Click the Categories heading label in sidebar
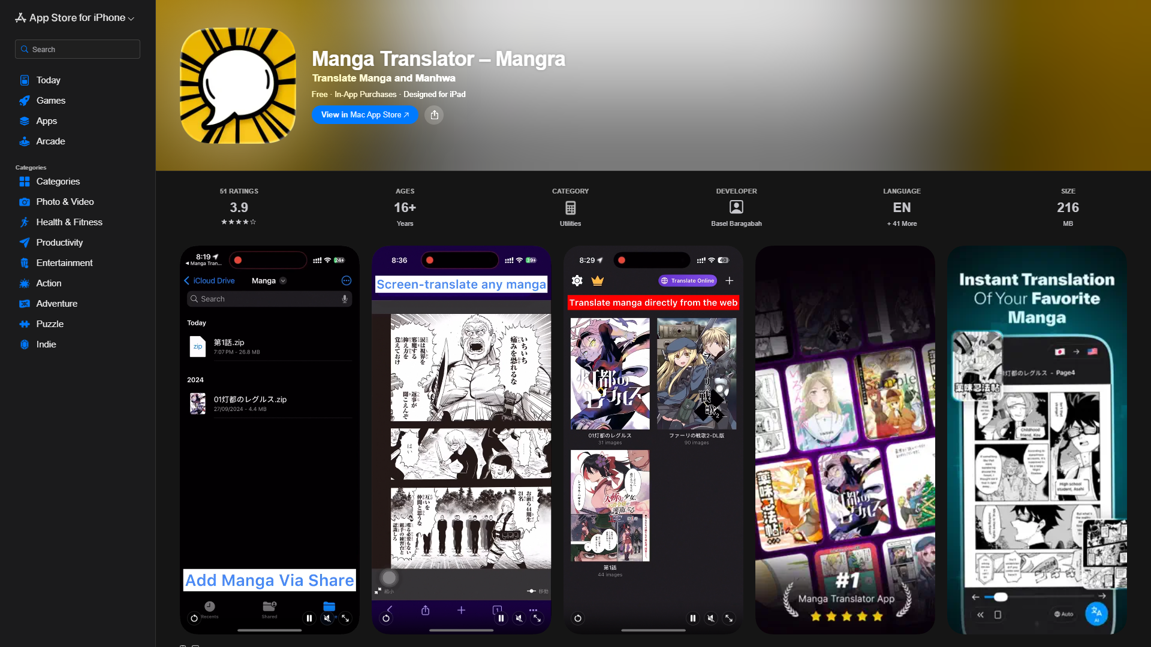 click(x=31, y=168)
